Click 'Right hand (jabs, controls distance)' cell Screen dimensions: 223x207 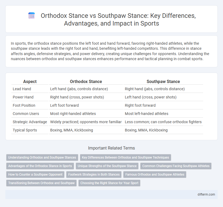pos(163,89)
